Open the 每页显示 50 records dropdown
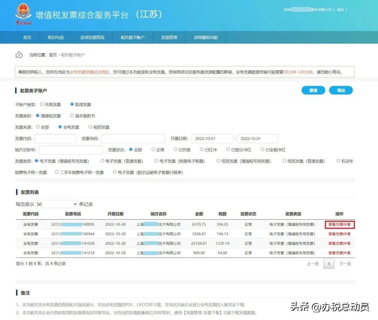The width and height of the screenshot is (378, 320). [x=56, y=204]
